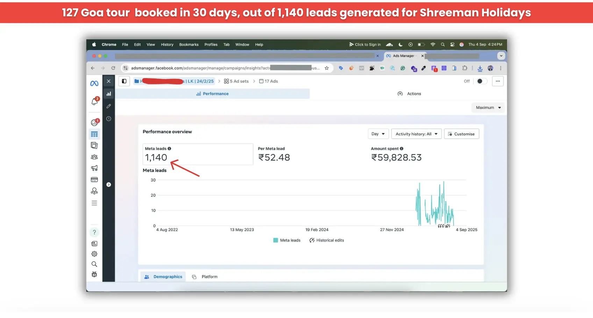Open Wi-Fi status in menu bar

click(x=433, y=45)
